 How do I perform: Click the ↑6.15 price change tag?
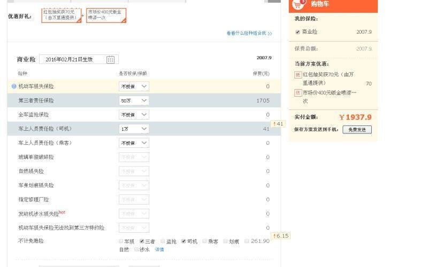[x=280, y=236]
